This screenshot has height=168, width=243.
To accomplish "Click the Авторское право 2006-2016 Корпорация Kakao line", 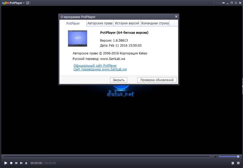I will 110,53.
